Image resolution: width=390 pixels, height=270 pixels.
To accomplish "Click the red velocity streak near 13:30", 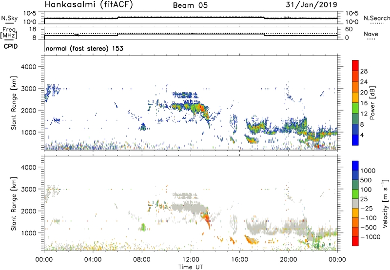I will 206,219.
